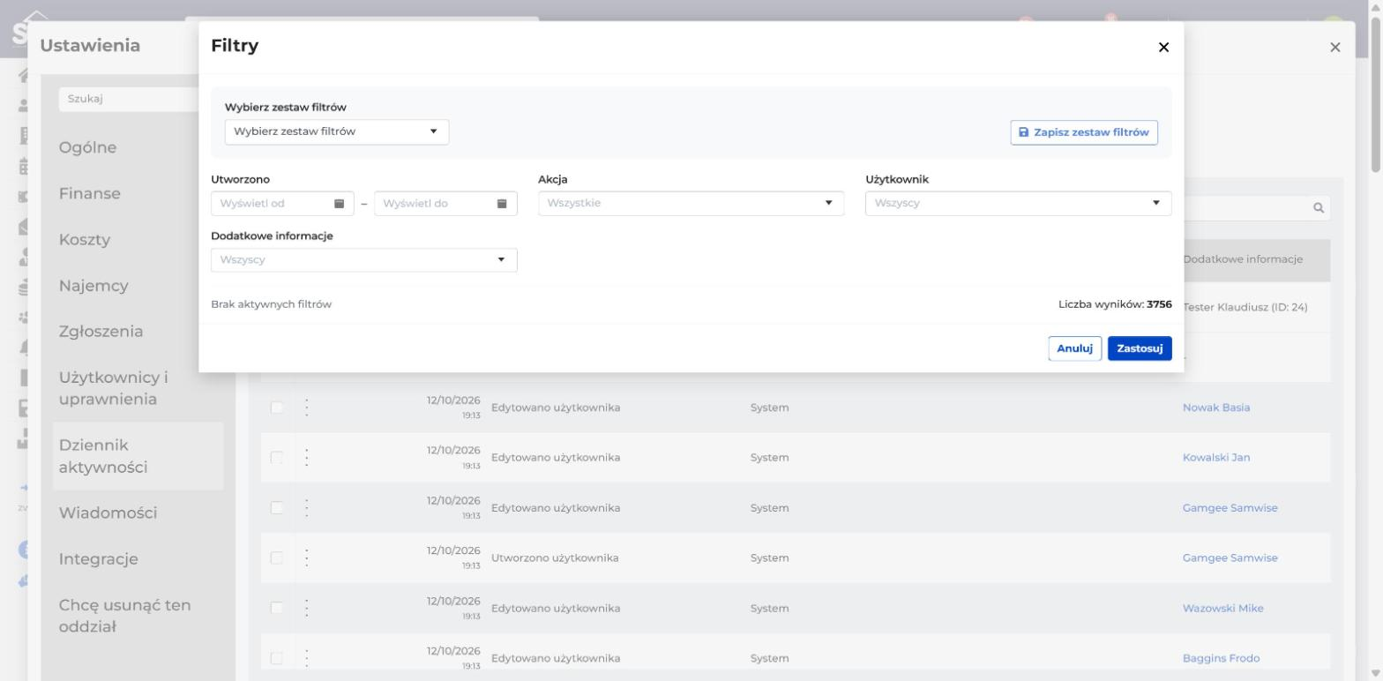
Task: Expand the Wybierz zestaw filtrów dropdown
Action: [337, 132]
